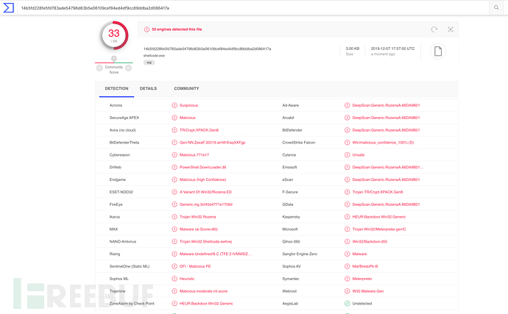Click the Microsoft Meterpreter alert icon
This screenshot has height=314, width=508.
coord(347,229)
